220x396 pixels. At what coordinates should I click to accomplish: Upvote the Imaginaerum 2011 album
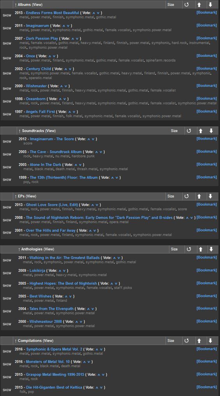tap(64, 26)
